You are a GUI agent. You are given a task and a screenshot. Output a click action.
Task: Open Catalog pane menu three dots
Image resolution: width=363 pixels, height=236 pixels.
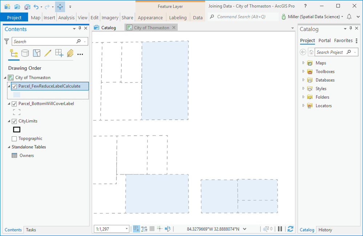pos(356,41)
